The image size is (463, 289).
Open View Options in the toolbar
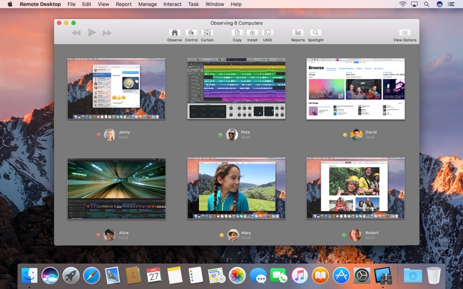coord(405,33)
